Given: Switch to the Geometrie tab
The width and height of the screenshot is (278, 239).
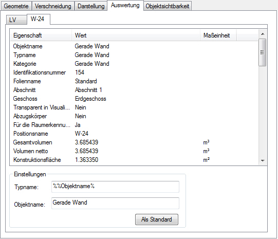Looking at the screenshot, I should [16, 6].
